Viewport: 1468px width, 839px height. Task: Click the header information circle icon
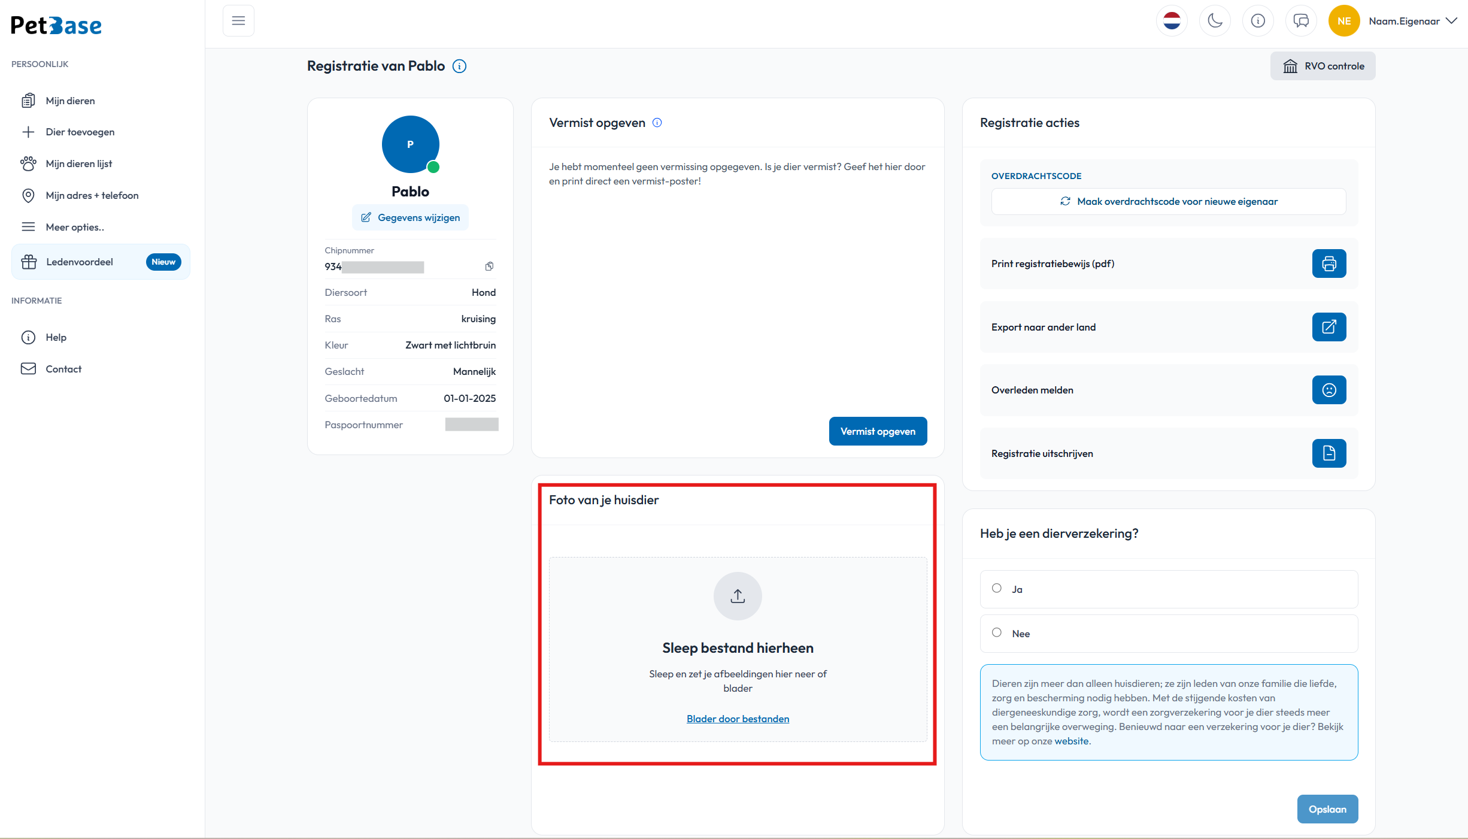click(x=1258, y=21)
